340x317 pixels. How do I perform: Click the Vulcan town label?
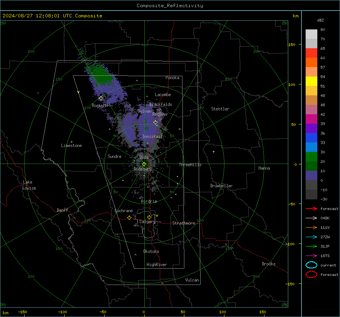coord(192,280)
